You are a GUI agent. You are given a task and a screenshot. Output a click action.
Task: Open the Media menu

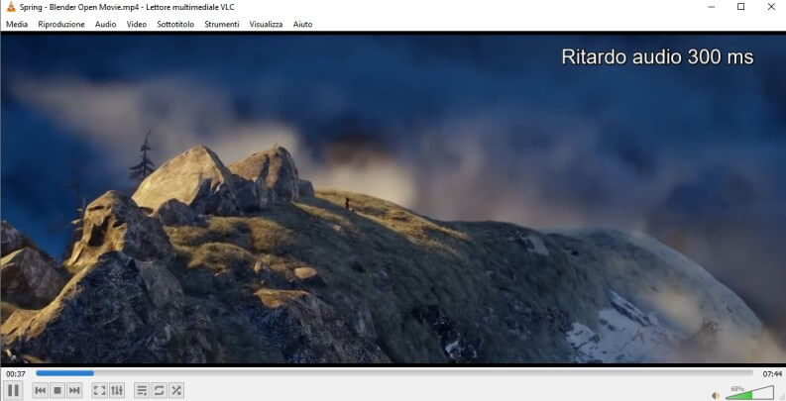17,24
